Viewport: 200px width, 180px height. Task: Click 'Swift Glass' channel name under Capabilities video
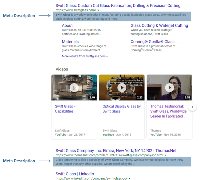pos(62,131)
